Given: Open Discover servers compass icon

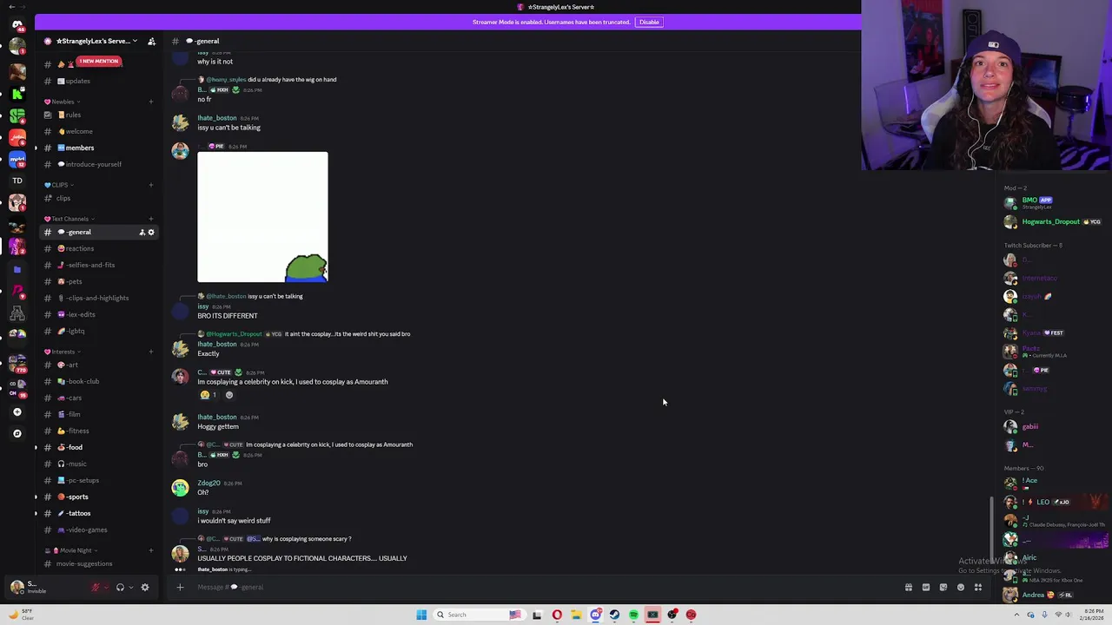Looking at the screenshot, I should [17, 433].
